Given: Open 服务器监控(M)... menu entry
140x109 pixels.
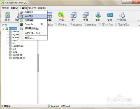Looking at the screenshot, I should [x=33, y=28].
